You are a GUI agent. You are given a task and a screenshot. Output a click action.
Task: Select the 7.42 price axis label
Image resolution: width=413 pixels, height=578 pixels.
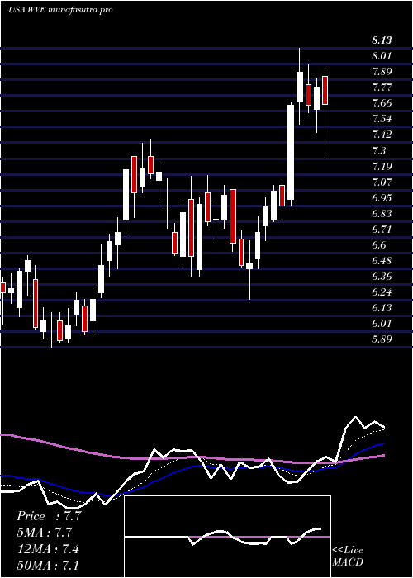(x=382, y=135)
